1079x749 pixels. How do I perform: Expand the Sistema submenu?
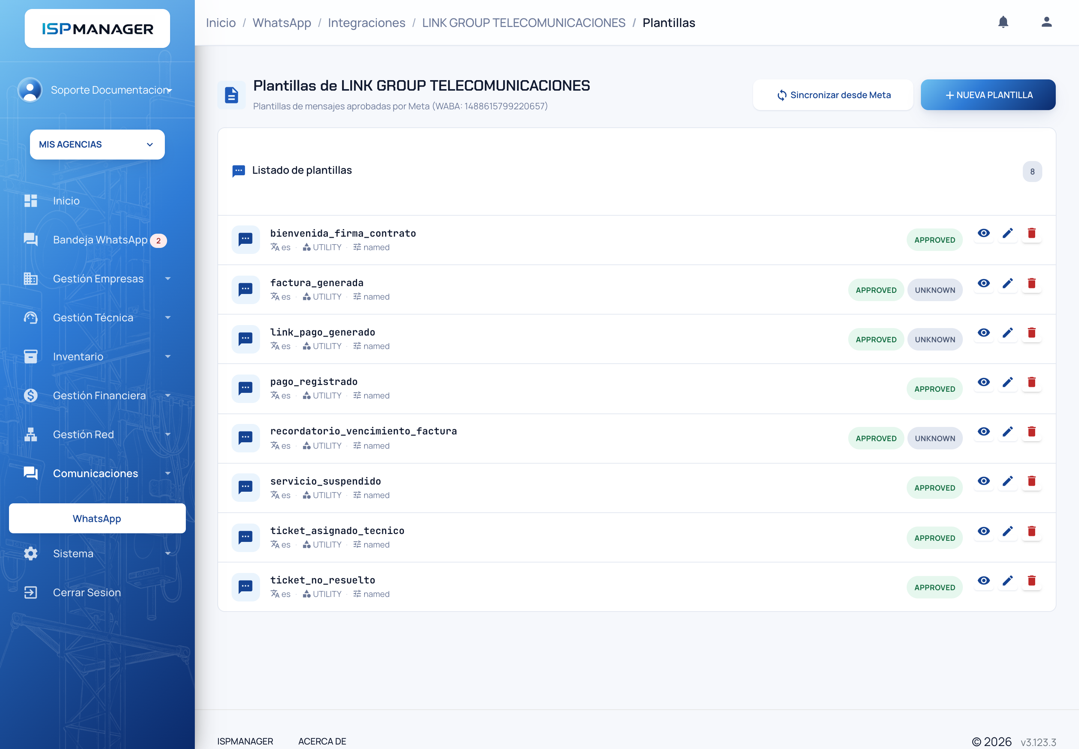[x=167, y=554]
